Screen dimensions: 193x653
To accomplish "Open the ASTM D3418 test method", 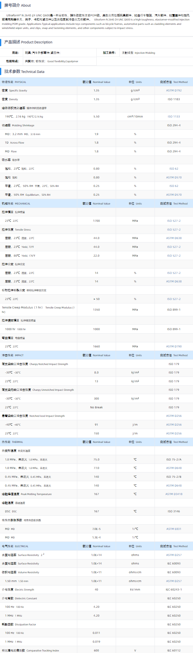I will [174, 494].
